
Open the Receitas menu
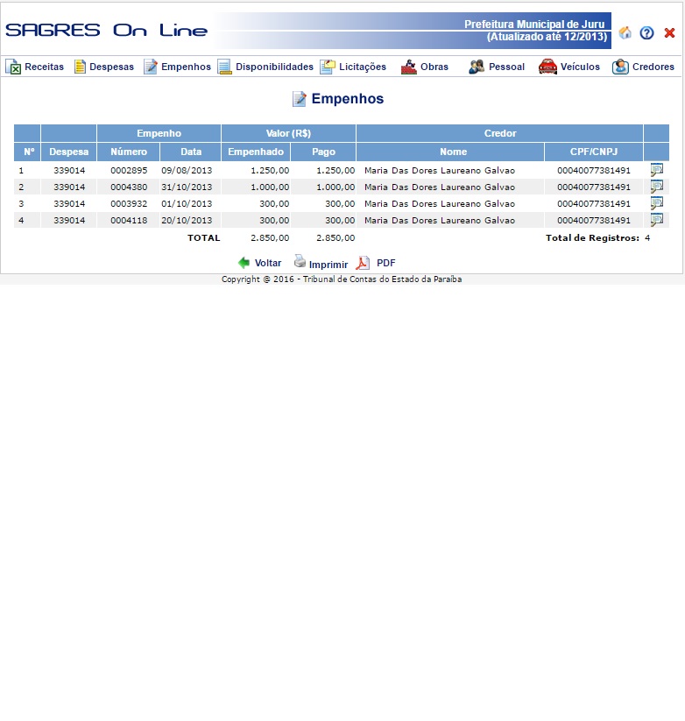tap(35, 67)
